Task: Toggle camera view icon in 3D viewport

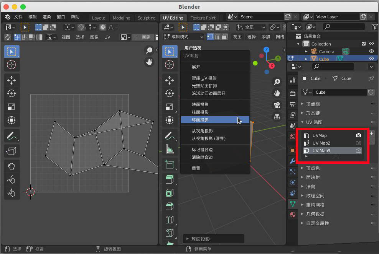Action: pos(277,105)
